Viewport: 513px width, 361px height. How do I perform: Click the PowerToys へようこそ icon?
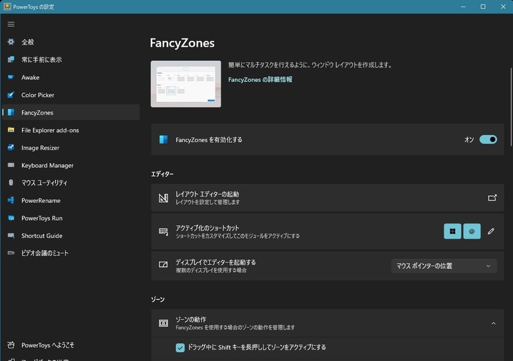[x=11, y=345]
